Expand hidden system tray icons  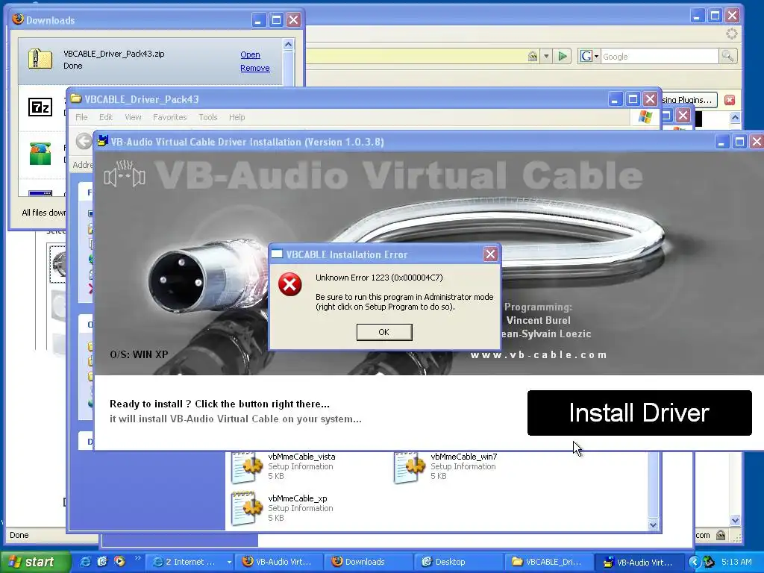(x=695, y=562)
